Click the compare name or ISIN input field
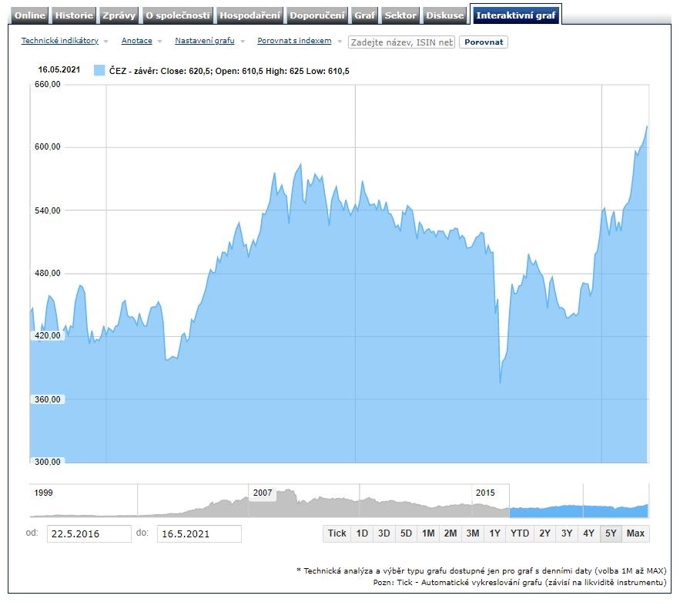The height and width of the screenshot is (609, 690). (x=401, y=42)
